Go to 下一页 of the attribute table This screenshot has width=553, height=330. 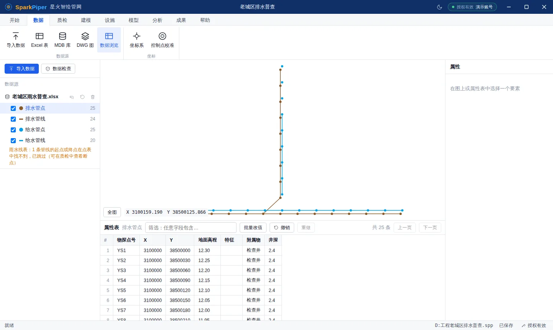430,228
